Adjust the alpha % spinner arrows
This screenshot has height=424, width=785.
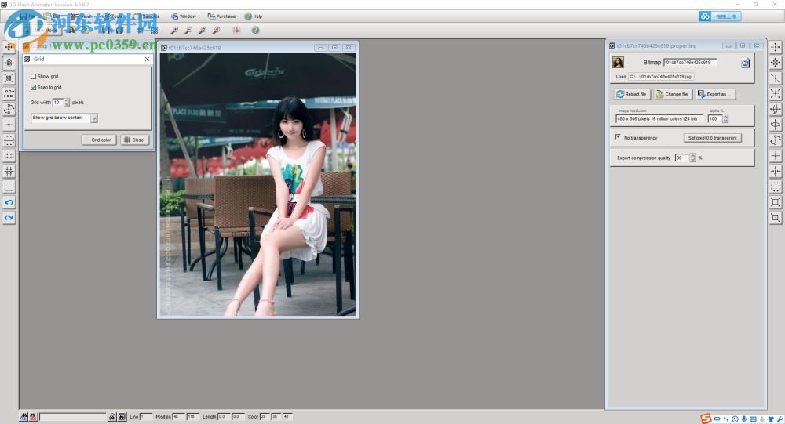click(x=725, y=119)
